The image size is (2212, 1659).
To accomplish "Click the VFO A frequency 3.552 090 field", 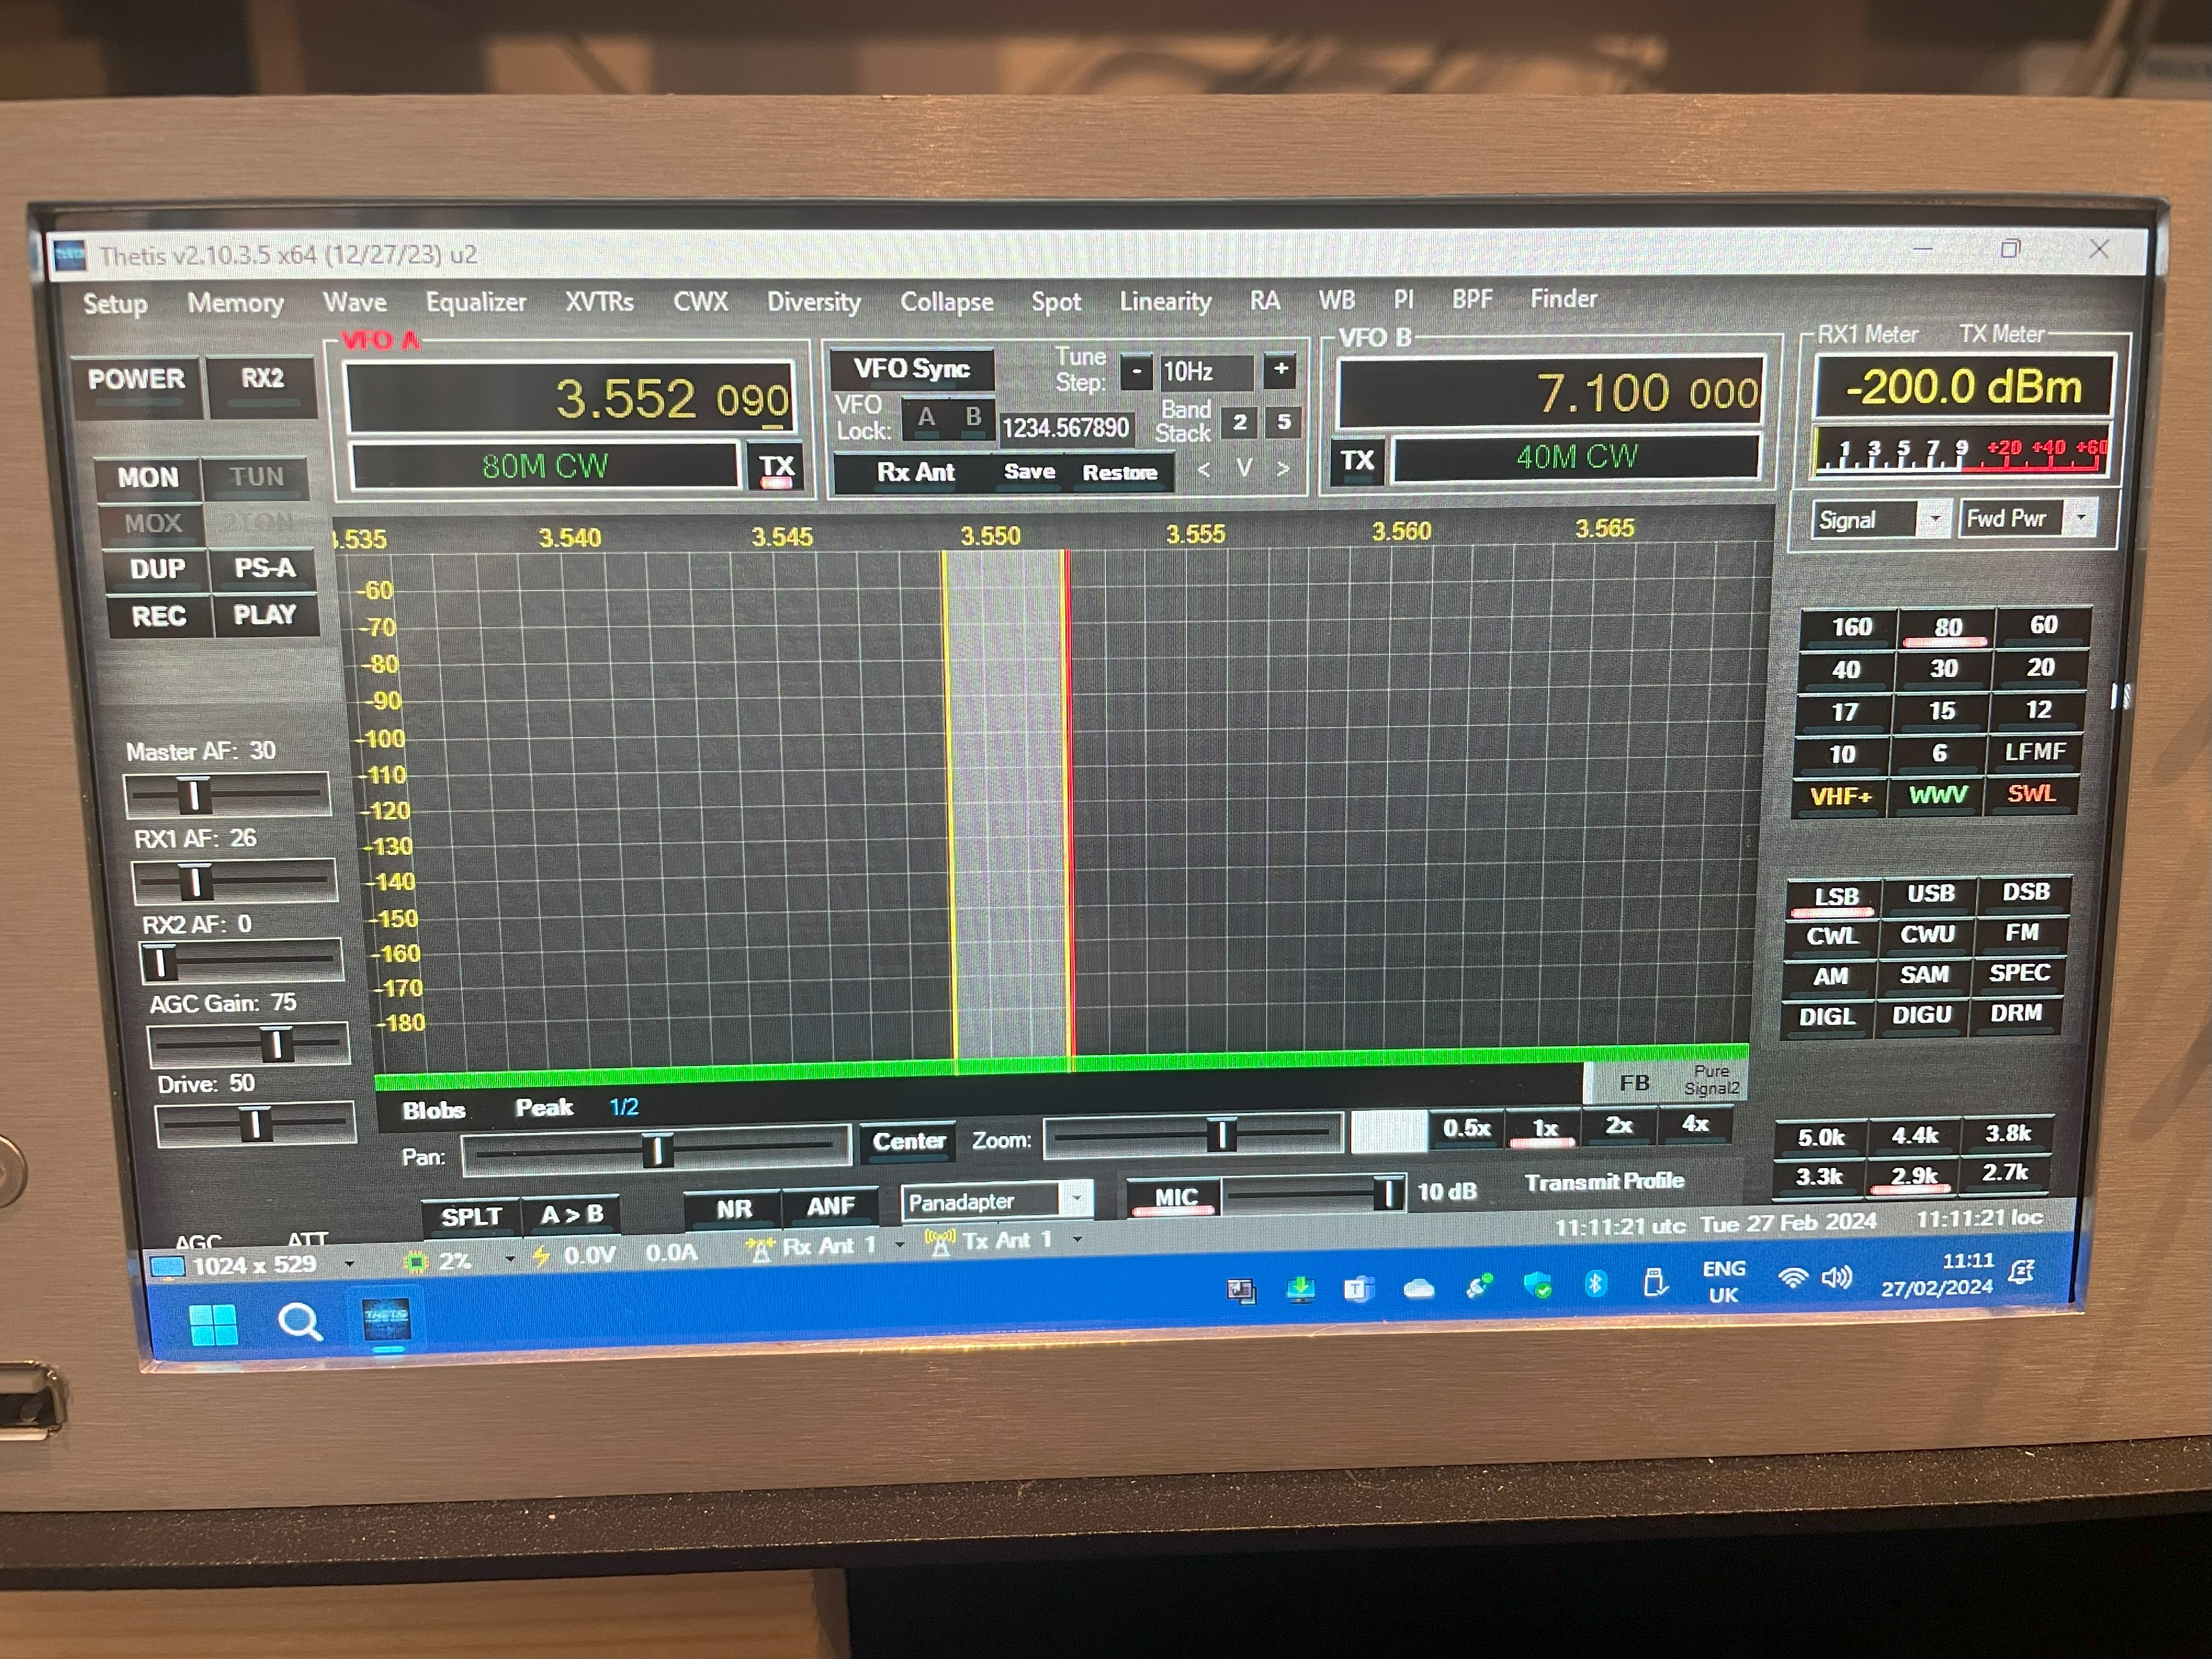I will click(x=570, y=399).
